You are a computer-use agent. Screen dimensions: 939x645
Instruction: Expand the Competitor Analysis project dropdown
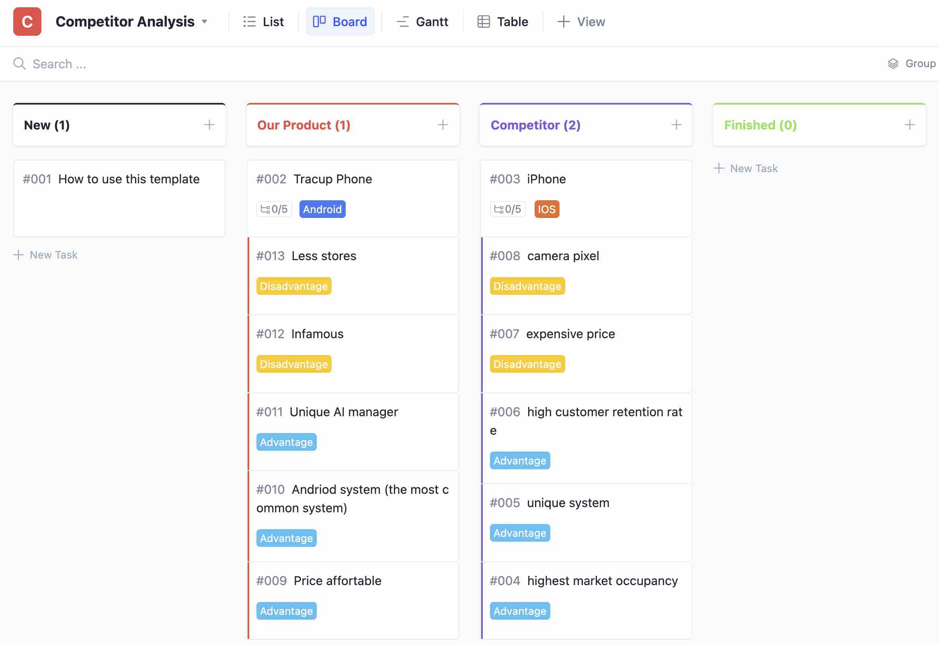pyautogui.click(x=205, y=22)
